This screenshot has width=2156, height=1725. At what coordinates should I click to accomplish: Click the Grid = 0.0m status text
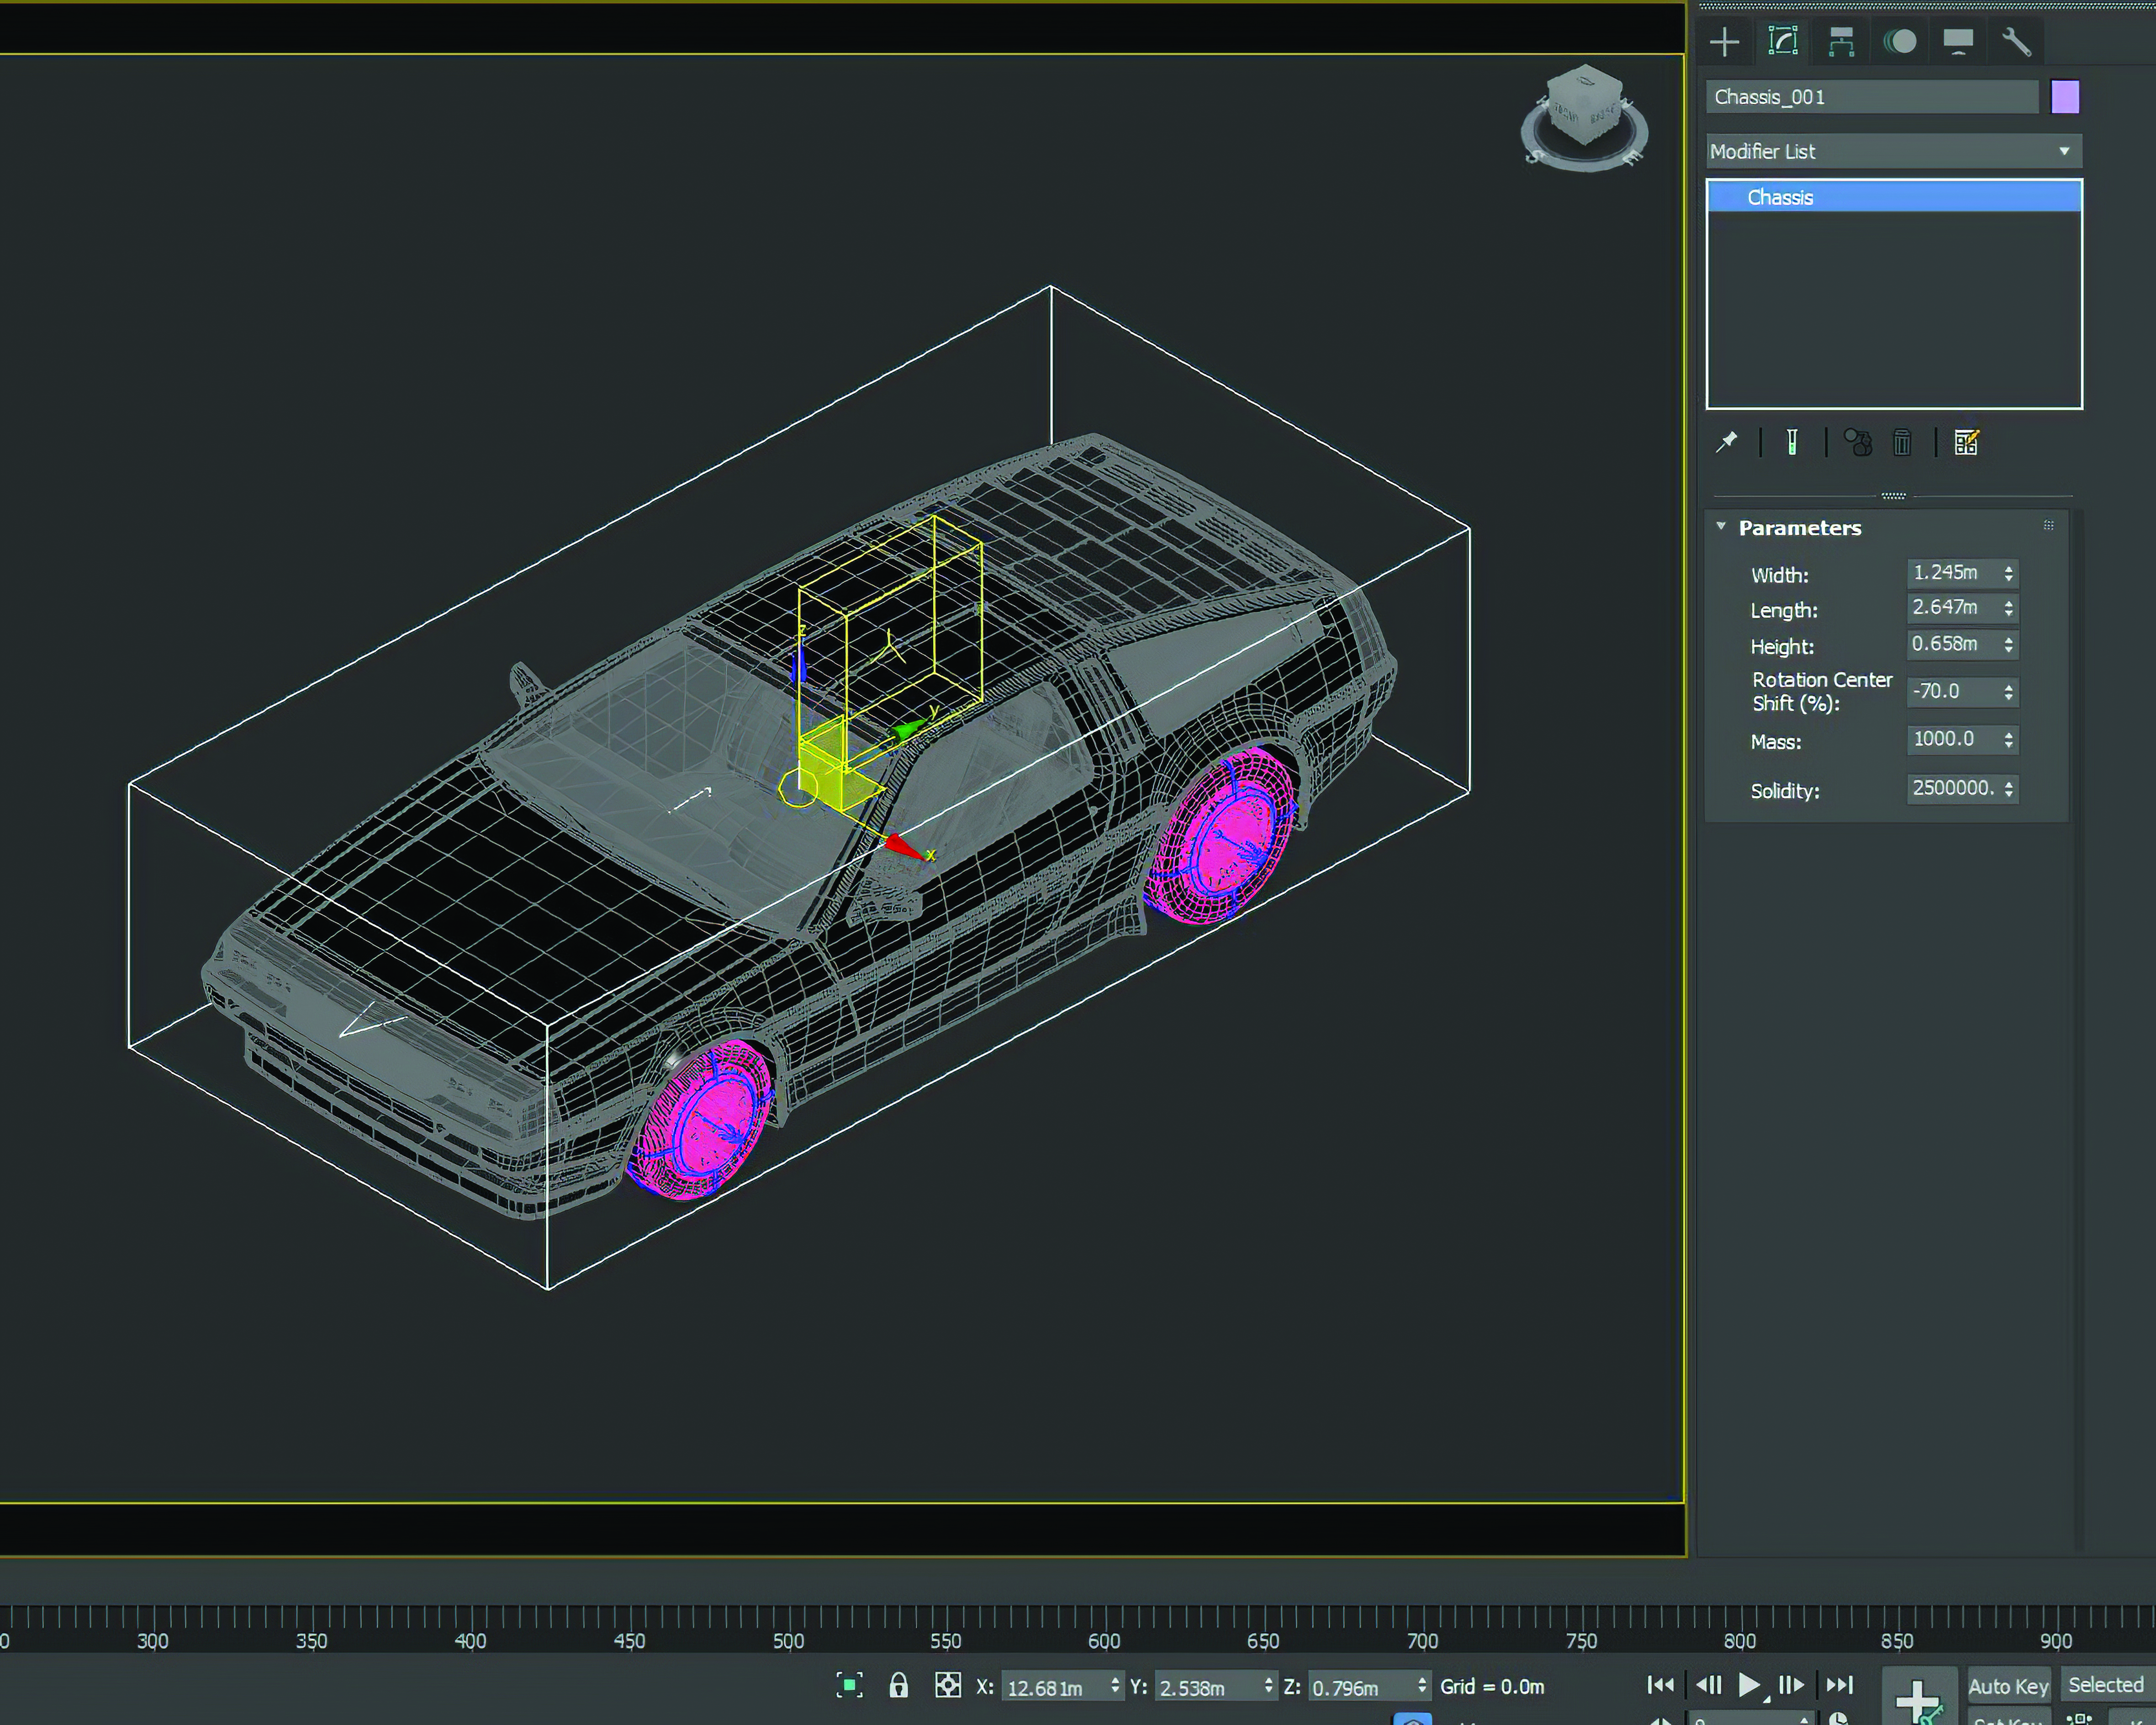coord(1492,1687)
